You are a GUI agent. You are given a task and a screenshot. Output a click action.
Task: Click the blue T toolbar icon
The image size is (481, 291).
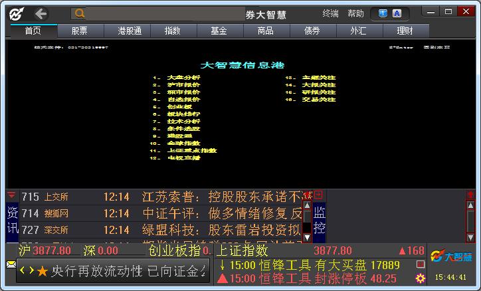pos(383,13)
